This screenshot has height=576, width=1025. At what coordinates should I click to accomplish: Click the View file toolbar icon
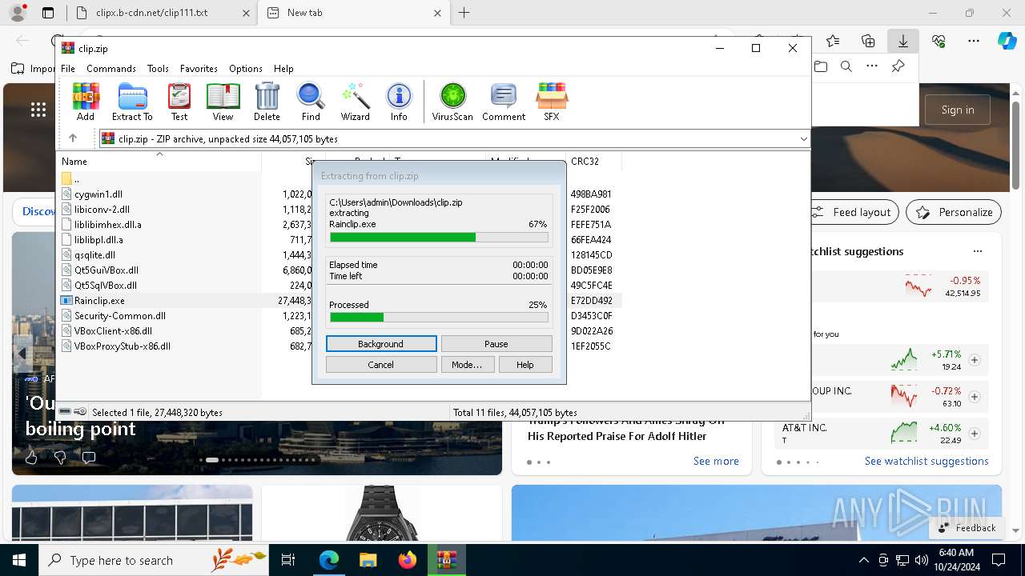pyautogui.click(x=223, y=102)
